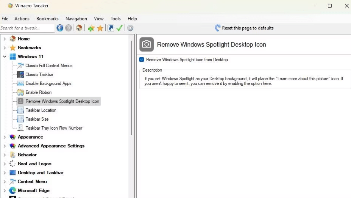Select Taskbar Location tweak label
351x198 pixels.
point(41,110)
